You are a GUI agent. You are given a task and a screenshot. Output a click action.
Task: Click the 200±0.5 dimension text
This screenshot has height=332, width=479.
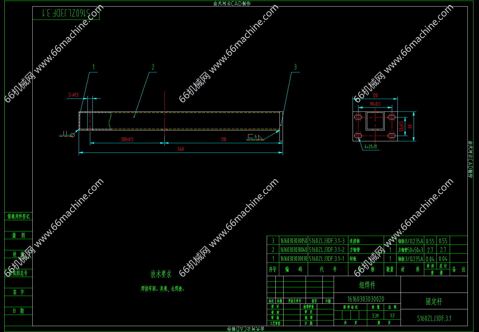click(x=127, y=139)
